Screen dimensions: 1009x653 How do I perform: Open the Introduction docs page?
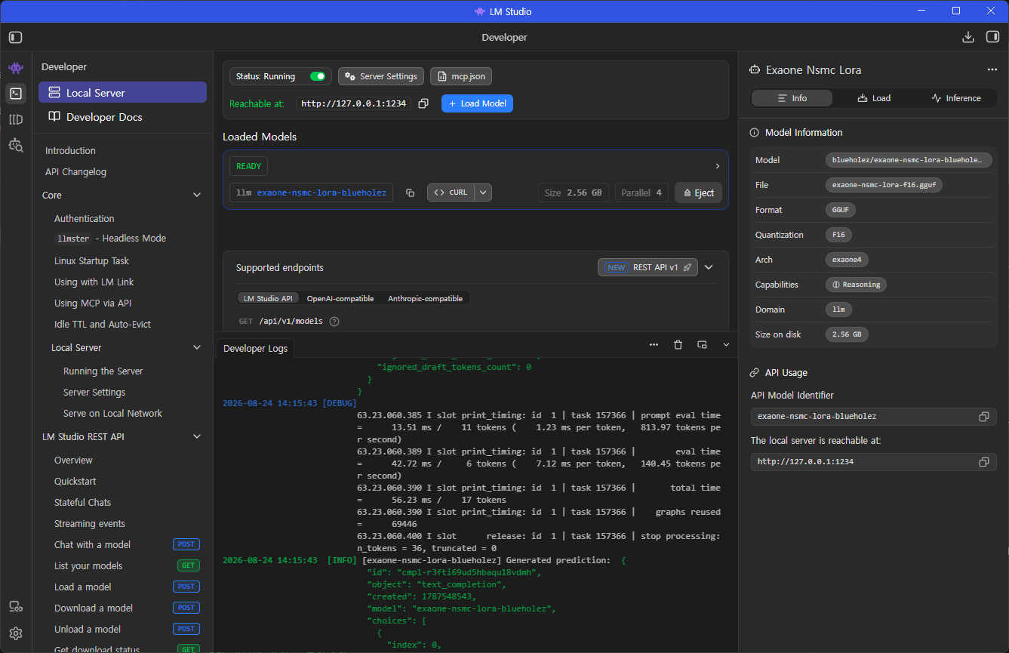click(x=70, y=150)
